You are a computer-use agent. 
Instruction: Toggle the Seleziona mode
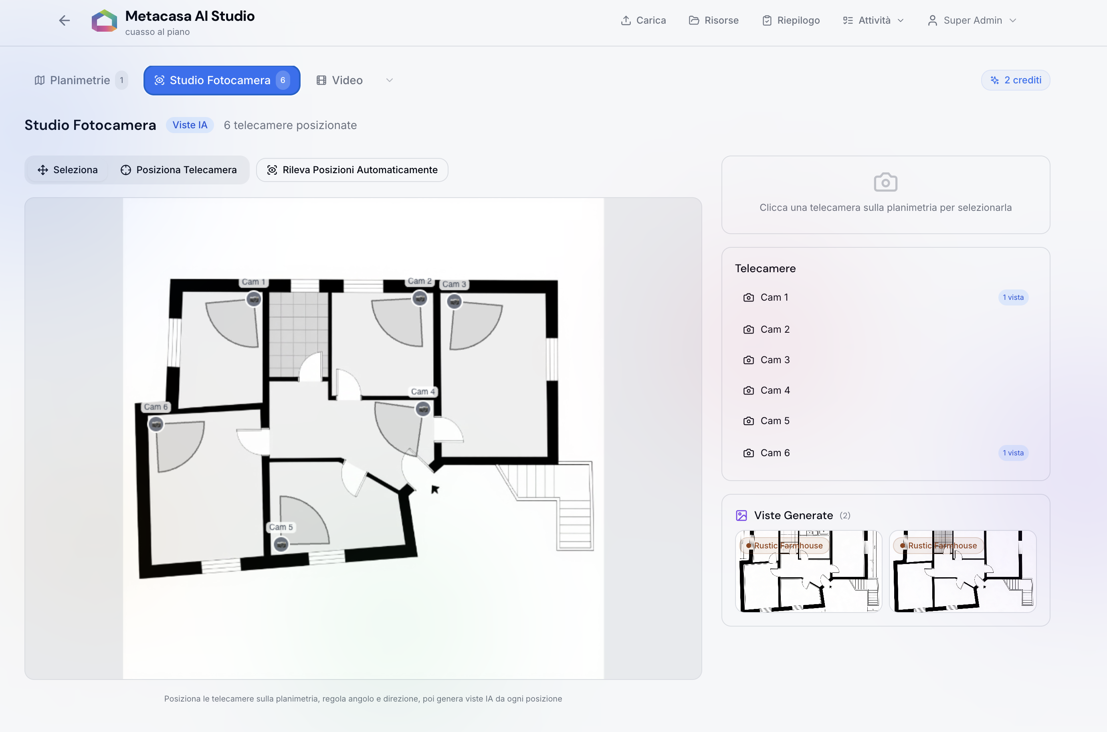coord(67,170)
